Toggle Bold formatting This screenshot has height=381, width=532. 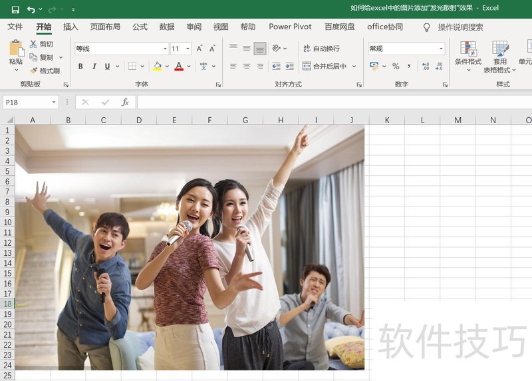tap(80, 67)
